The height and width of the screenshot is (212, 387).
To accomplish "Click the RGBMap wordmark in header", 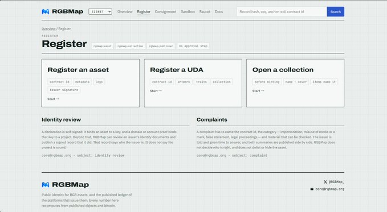I will pyautogui.click(x=68, y=11).
